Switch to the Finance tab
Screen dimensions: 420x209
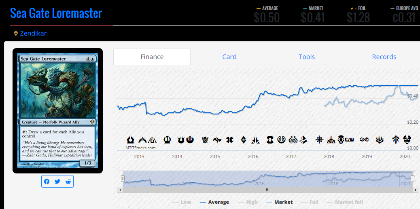152,57
